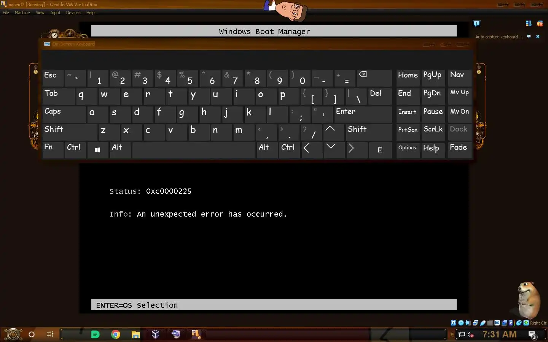Image resolution: width=548 pixels, height=342 pixels.
Task: Click the shared folders status icon
Action: pyautogui.click(x=490, y=323)
